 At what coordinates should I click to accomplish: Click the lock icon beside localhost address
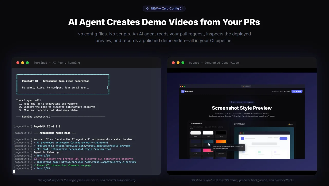[243, 86]
